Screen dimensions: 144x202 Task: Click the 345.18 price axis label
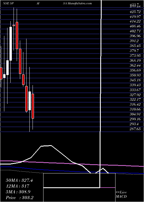(x=135, y=80)
